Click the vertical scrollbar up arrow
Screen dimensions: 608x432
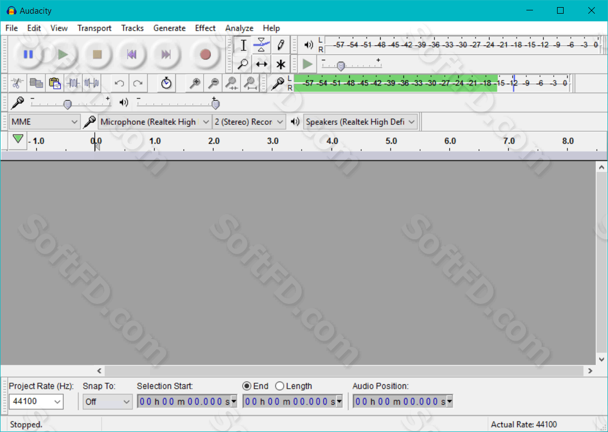pos(601,168)
